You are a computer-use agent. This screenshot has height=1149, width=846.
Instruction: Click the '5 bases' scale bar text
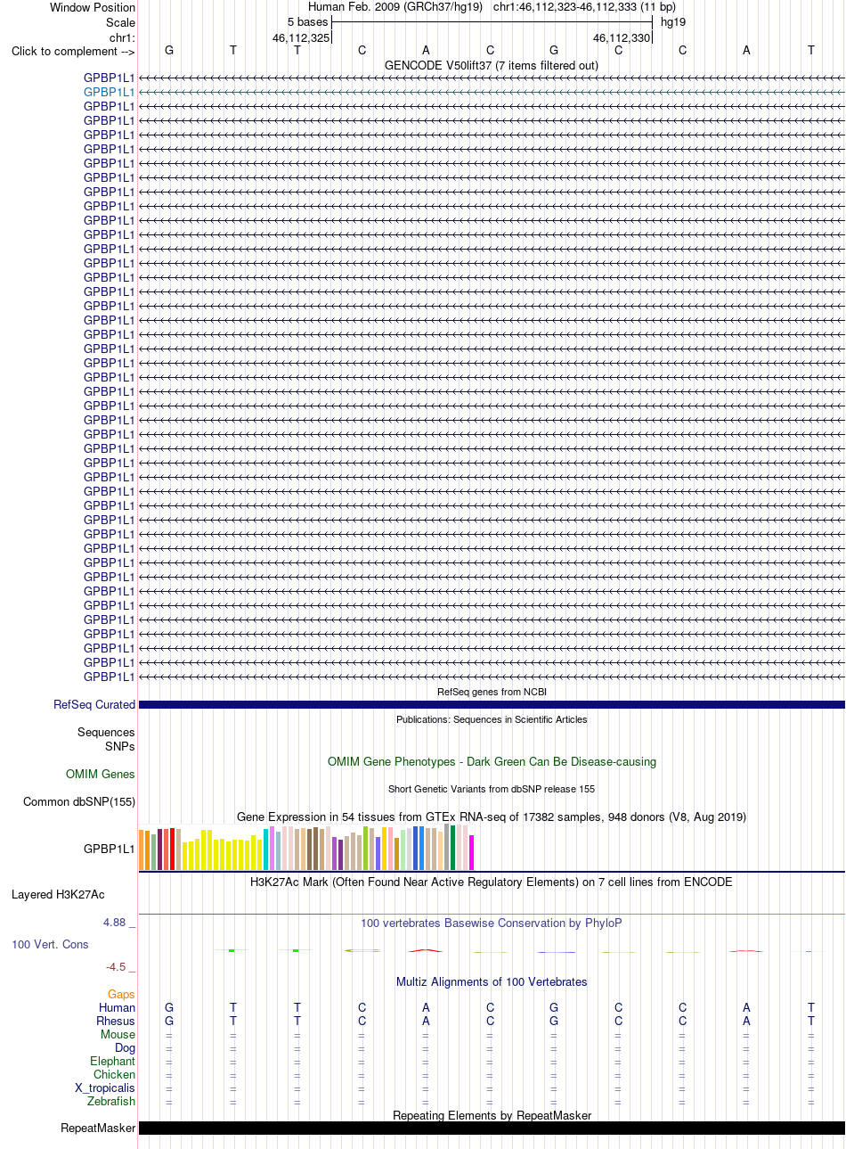(307, 22)
